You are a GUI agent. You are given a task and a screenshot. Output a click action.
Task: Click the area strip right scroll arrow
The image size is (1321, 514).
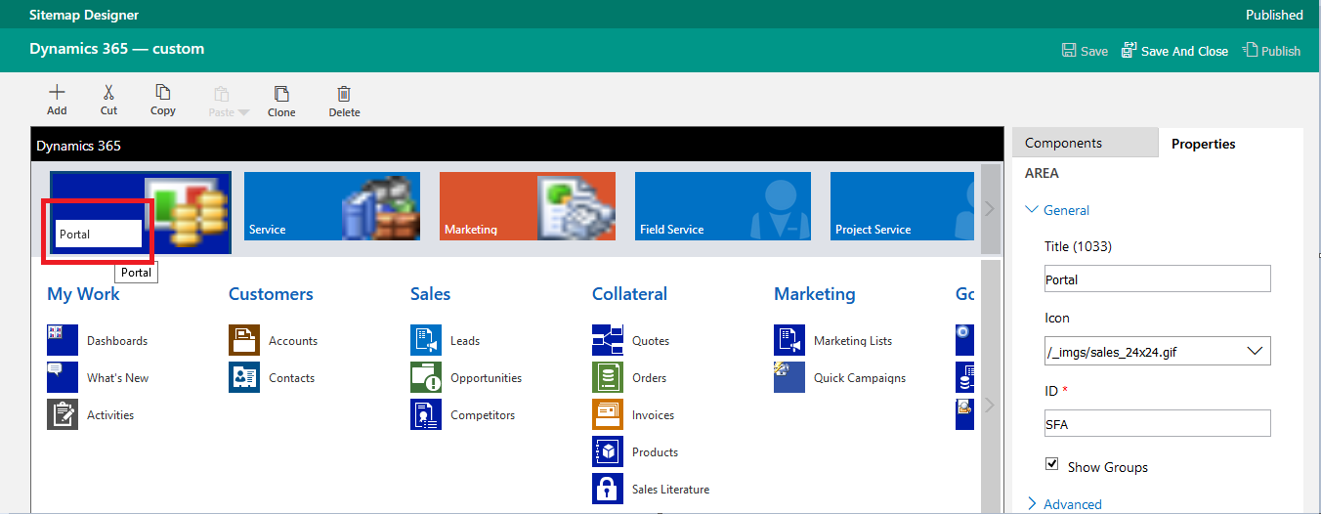pyautogui.click(x=989, y=208)
